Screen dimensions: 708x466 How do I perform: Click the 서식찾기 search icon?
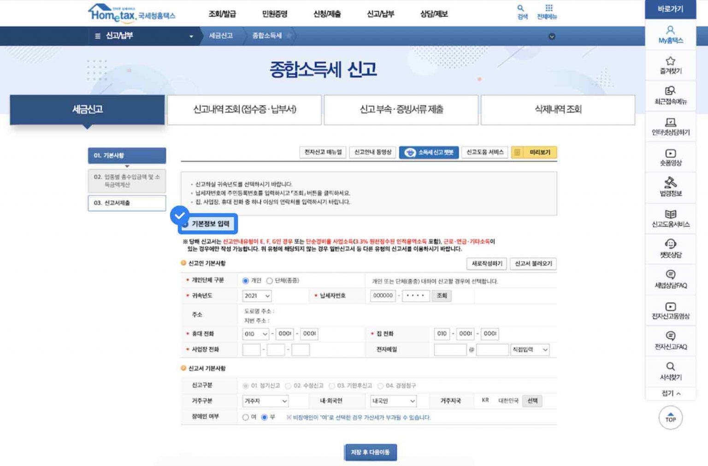[x=670, y=366]
